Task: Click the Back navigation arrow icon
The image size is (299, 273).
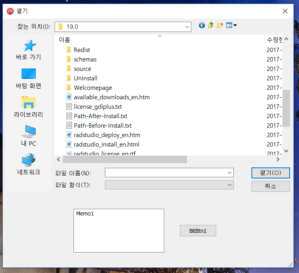Action: [202, 26]
